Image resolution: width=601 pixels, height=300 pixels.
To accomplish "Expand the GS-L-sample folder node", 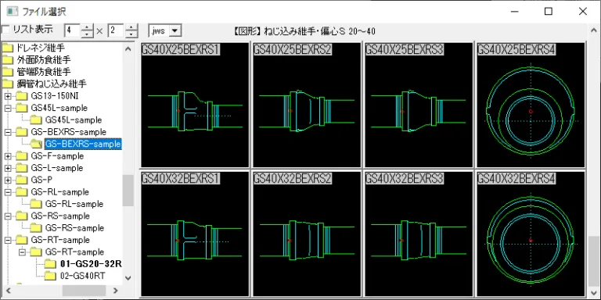I will 8,168.
